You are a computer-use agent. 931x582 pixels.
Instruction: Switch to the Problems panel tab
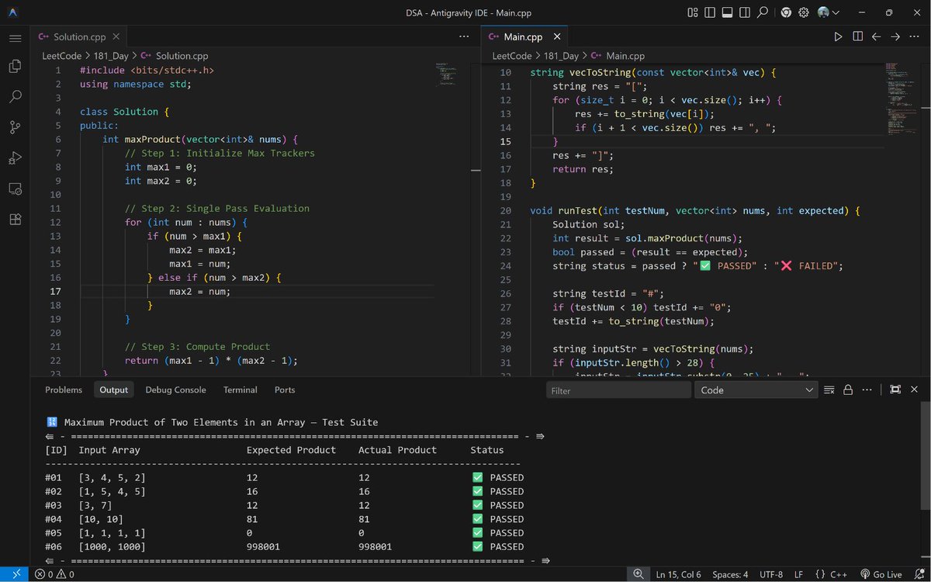pyautogui.click(x=64, y=390)
